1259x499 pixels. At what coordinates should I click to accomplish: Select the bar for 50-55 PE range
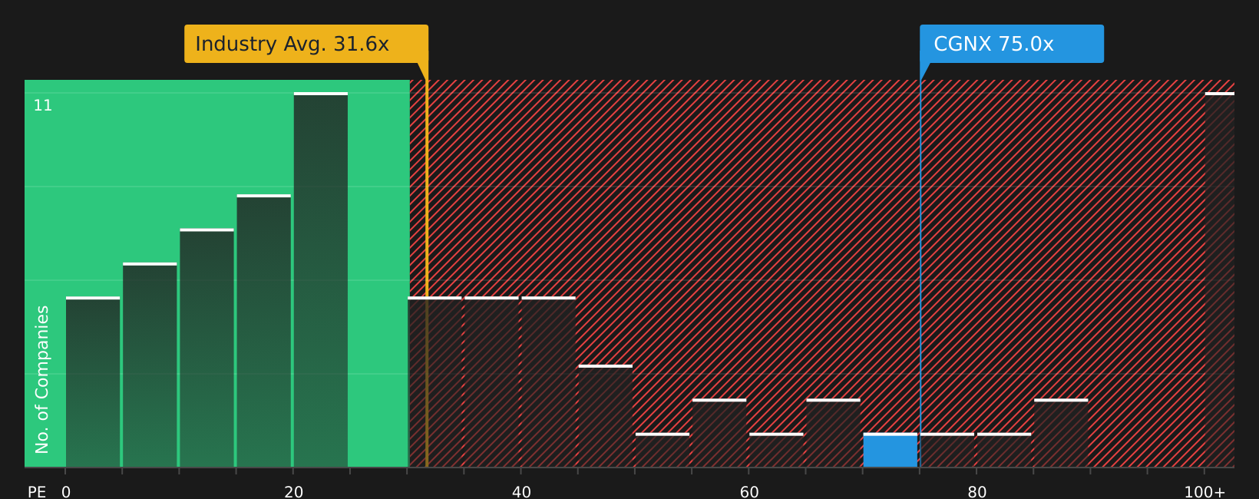click(x=663, y=451)
